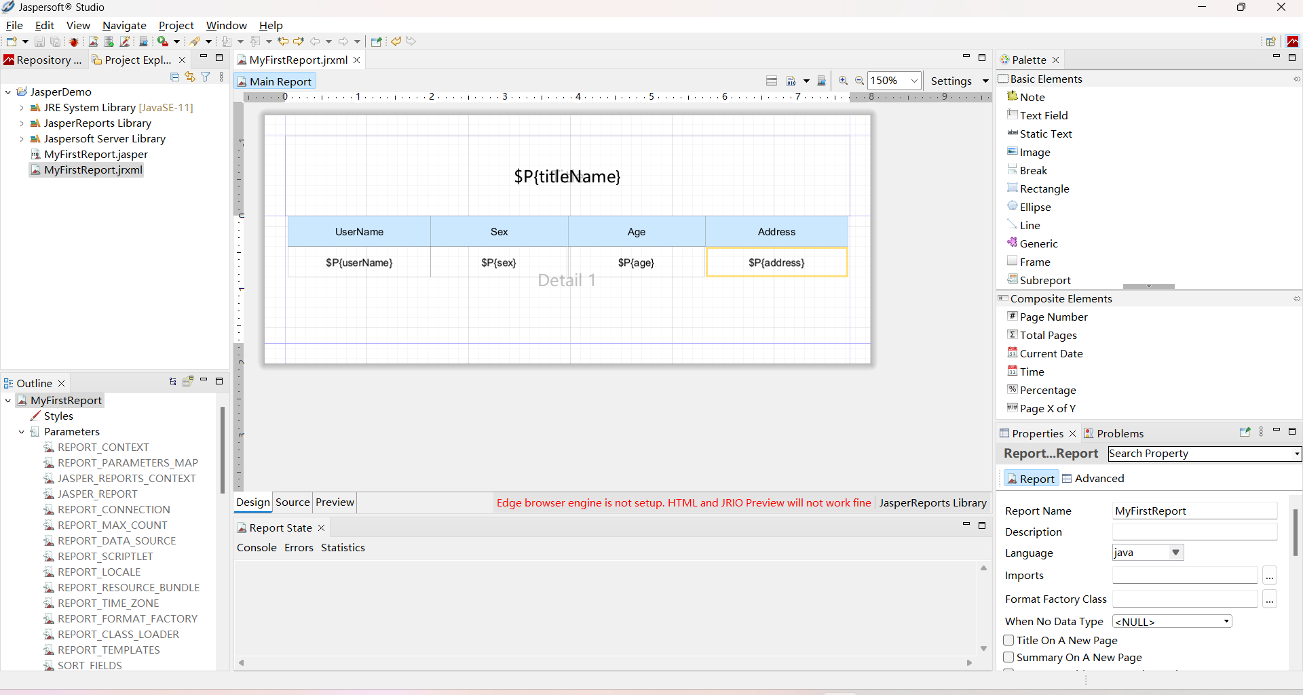Switch to the Preview tab
This screenshot has height=695, width=1303.
tap(335, 502)
